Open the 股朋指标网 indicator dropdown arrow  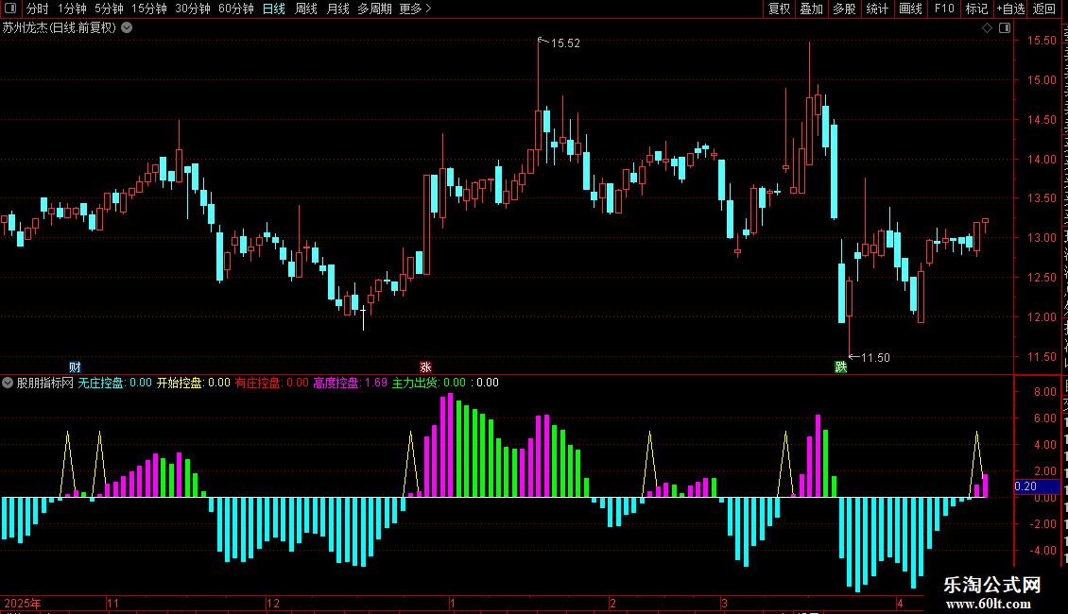click(8, 383)
